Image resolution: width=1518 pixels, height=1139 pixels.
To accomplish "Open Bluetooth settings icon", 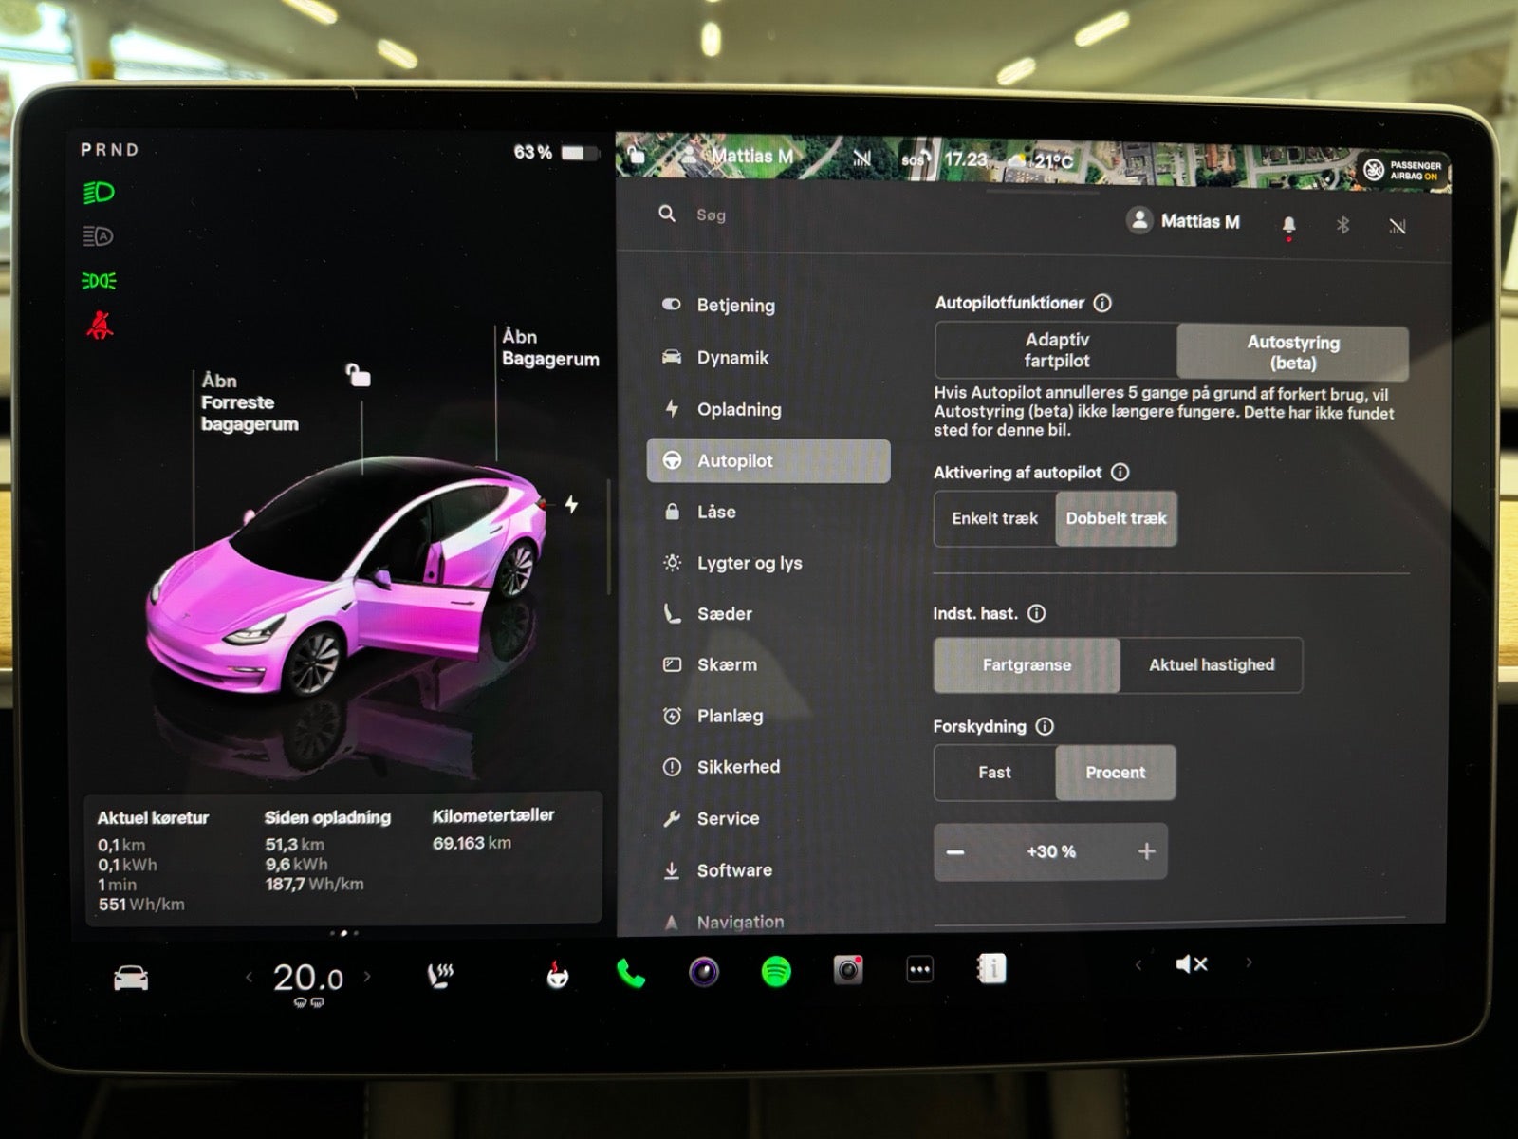I will (x=1342, y=225).
